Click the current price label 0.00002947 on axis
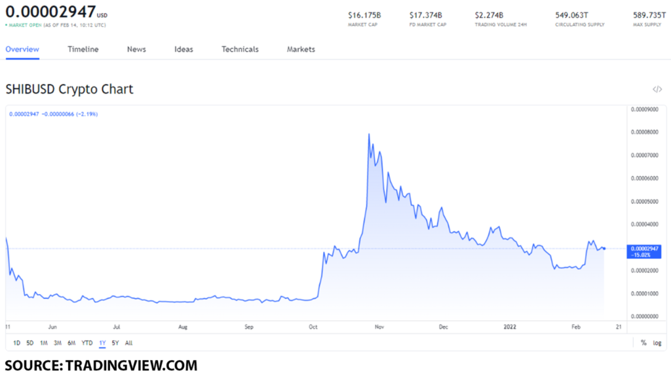This screenshot has width=671, height=375. tap(644, 251)
